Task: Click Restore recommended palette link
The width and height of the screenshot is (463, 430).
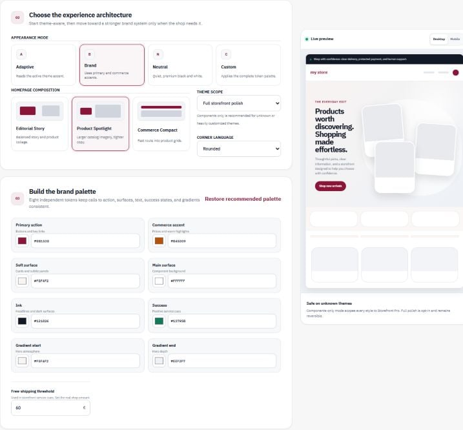Action: [x=243, y=199]
